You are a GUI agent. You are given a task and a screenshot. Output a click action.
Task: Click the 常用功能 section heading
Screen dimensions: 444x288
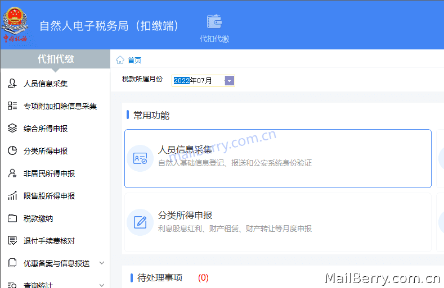pos(151,115)
